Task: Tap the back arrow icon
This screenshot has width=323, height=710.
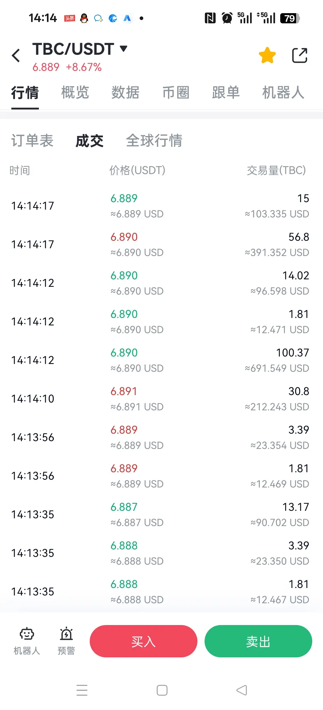Action: coord(16,56)
